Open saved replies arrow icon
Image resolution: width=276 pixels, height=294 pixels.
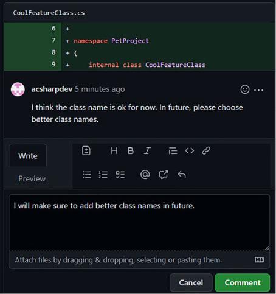182,175
